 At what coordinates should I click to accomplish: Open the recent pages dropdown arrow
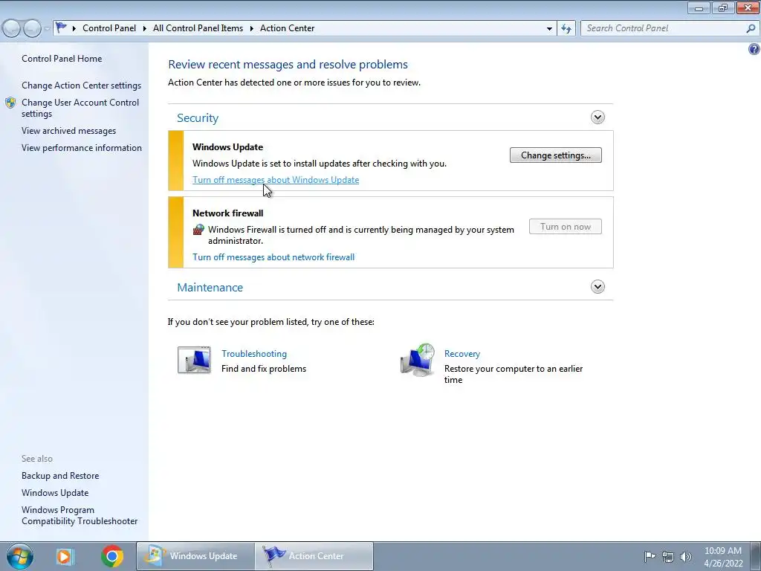point(47,28)
